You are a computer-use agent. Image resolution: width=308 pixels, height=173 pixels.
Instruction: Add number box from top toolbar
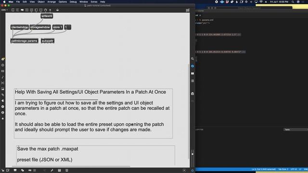click(x=36, y=10)
